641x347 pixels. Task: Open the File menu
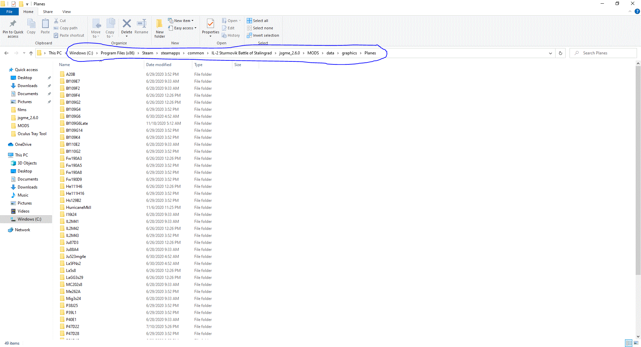9,12
